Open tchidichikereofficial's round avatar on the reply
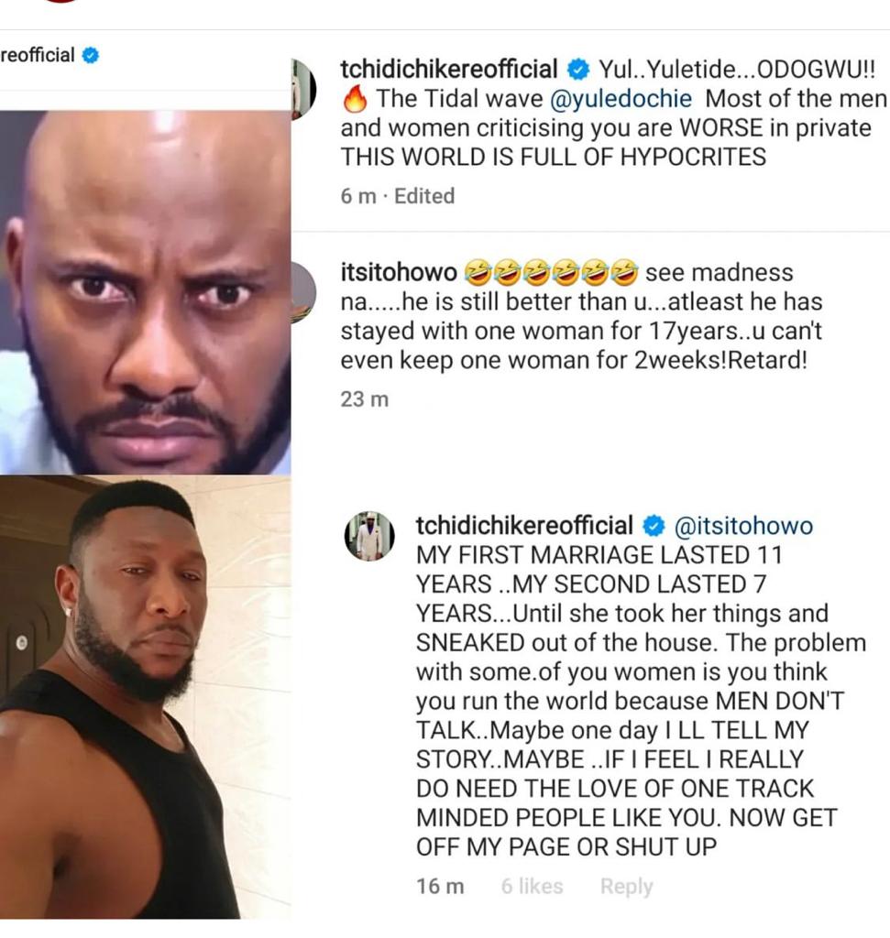The width and height of the screenshot is (890, 938). (x=369, y=535)
